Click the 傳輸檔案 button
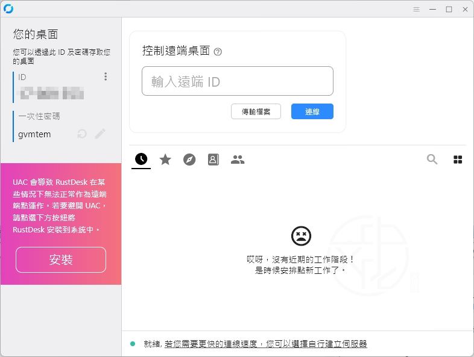This screenshot has height=357, width=474. 256,111
